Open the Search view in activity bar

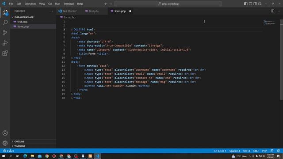(5, 23)
